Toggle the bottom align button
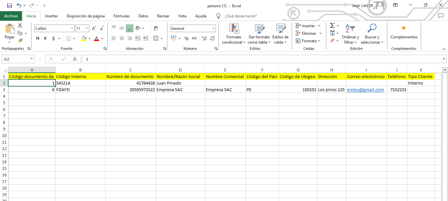Image resolution: width=448 pixels, height=201 pixels. [129, 28]
